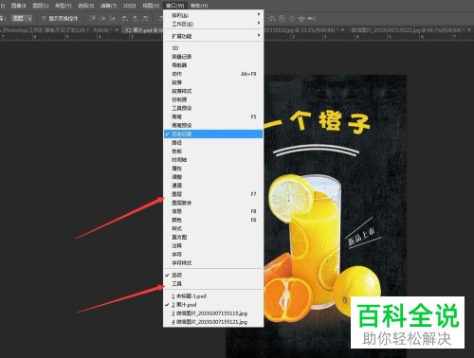Select the 3D pan mode icon
Viewport: 474px width, 358px height.
pos(292,19)
